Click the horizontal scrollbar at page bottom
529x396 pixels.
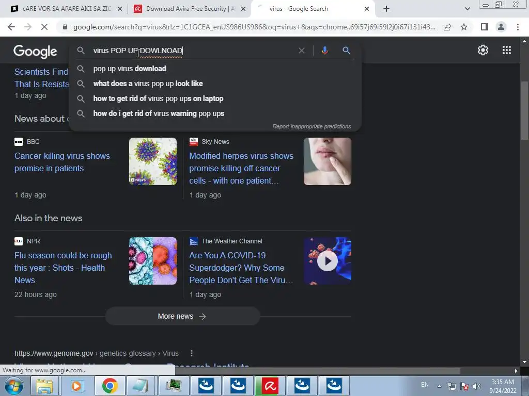(318, 371)
